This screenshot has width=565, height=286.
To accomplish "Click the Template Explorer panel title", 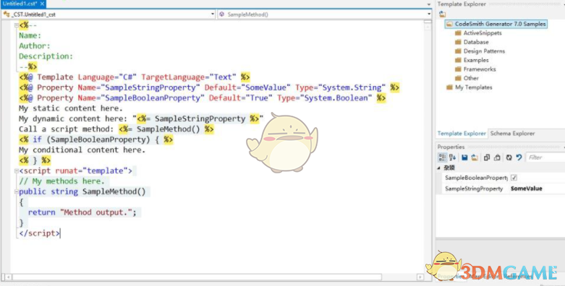I will pyautogui.click(x=462, y=4).
